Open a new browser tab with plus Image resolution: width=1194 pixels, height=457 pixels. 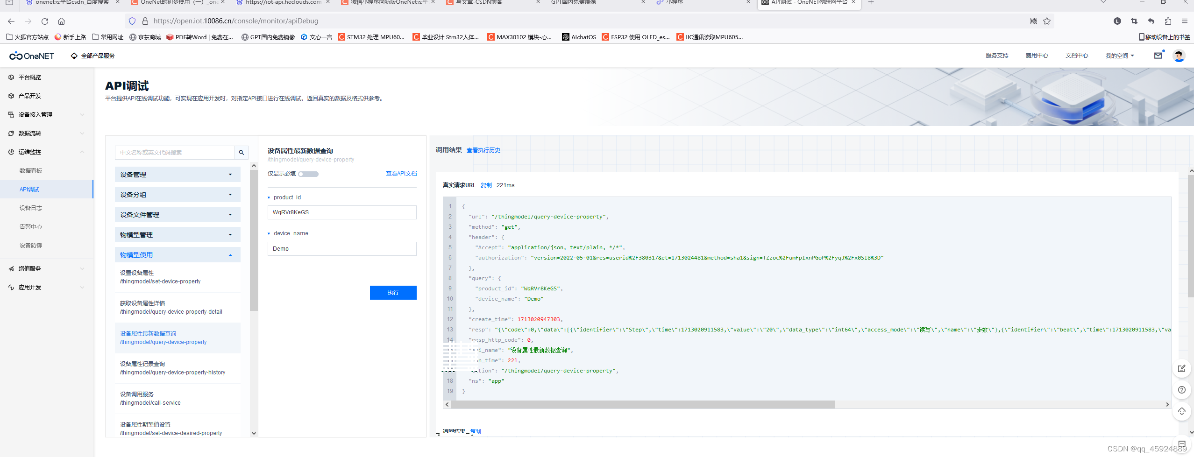[x=871, y=2]
